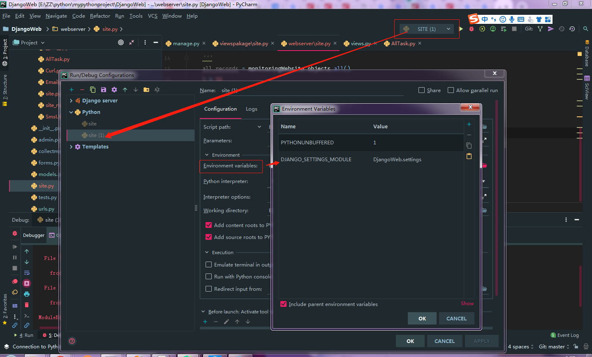Toggle Include parent environment variables checkbox
Screen dimensions: 592x357
tap(283, 304)
